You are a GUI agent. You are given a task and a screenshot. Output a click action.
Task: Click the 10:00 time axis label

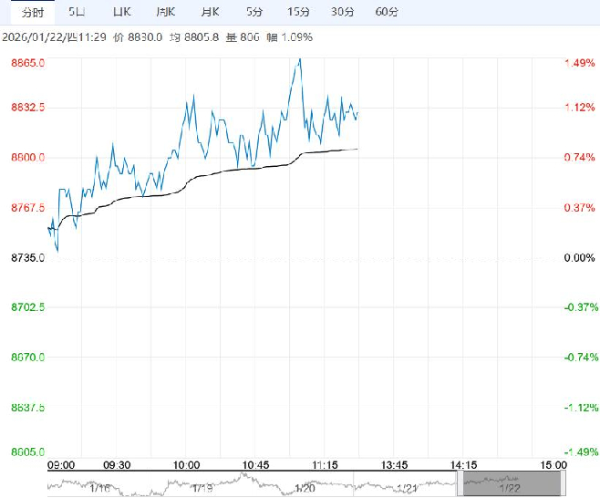[186, 464]
